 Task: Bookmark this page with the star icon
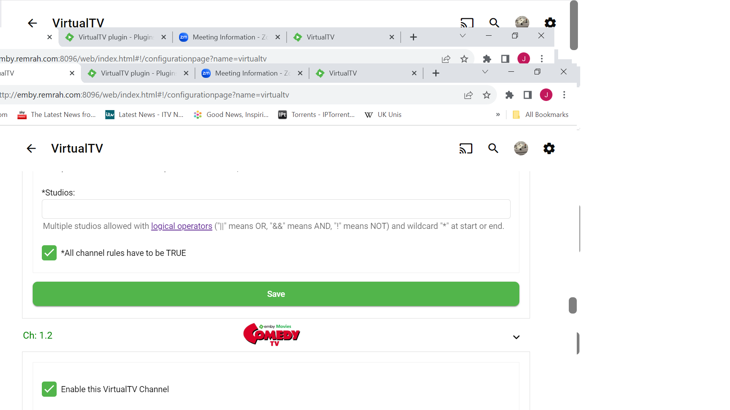point(487,95)
